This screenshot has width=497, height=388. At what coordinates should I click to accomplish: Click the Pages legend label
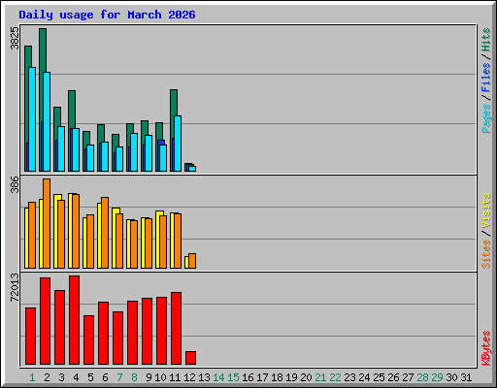click(x=486, y=118)
